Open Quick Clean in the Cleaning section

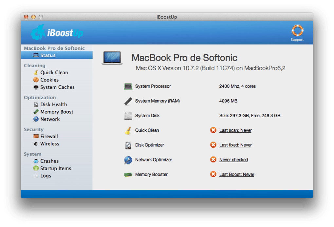point(54,72)
